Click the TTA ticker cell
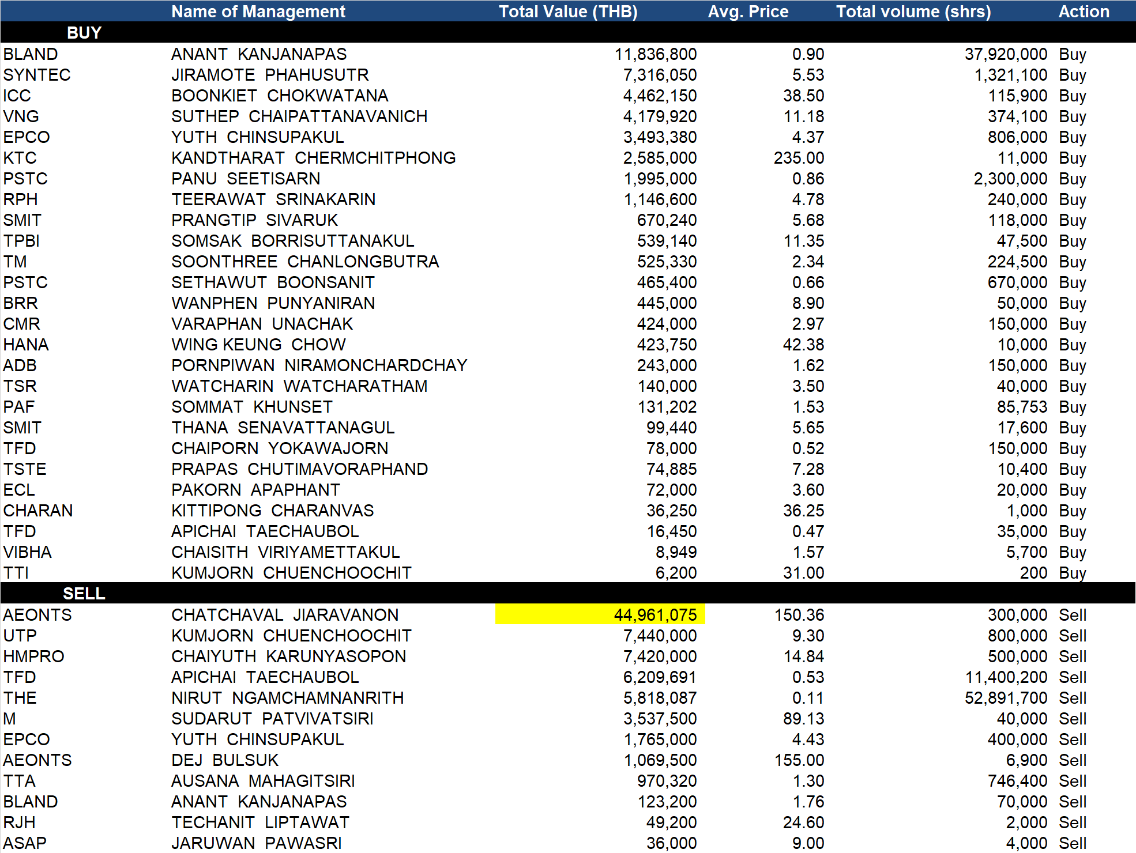Image resolution: width=1136 pixels, height=853 pixels. click(x=20, y=781)
